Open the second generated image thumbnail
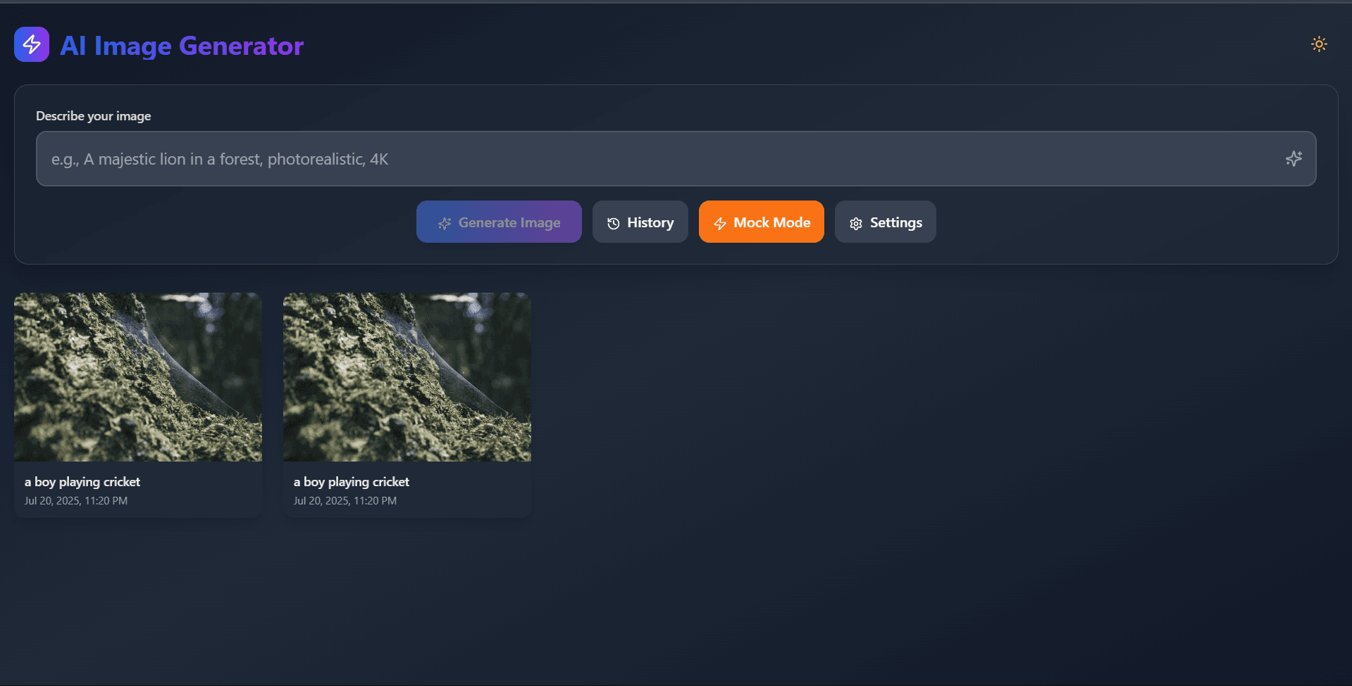The image size is (1352, 686). pos(407,377)
